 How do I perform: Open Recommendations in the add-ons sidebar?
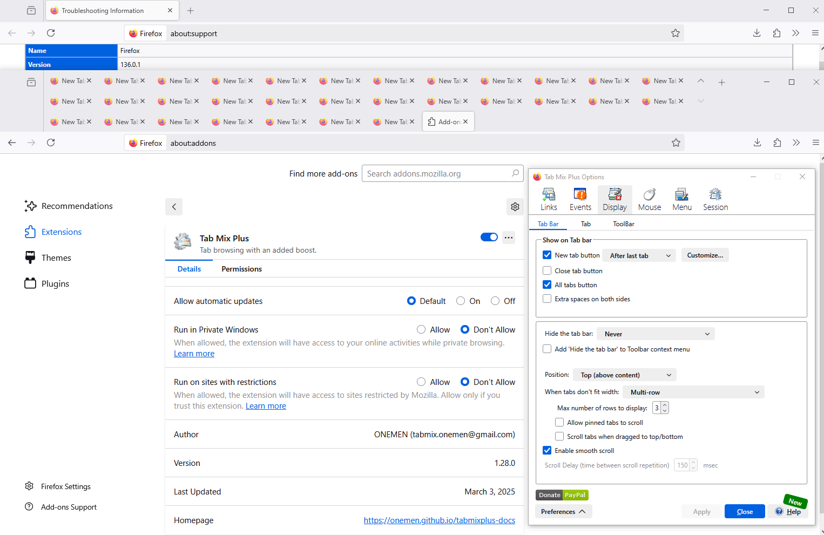69,206
